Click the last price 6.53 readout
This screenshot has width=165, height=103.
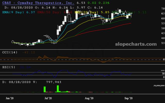point(81,3)
